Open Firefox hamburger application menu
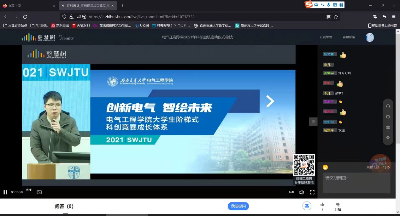Image resolution: width=400 pixels, height=216 pixels. pos(394,17)
